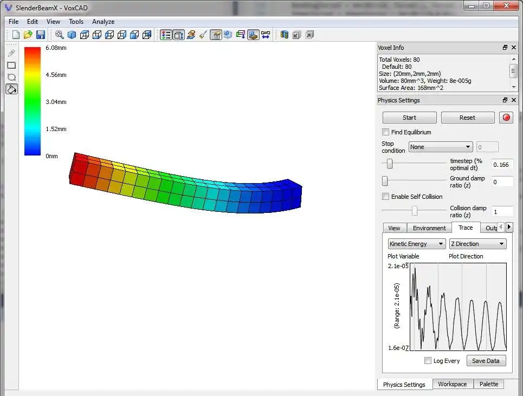Image resolution: width=523 pixels, height=396 pixels.
Task: Check the Log Every checkbox
Action: pos(428,361)
